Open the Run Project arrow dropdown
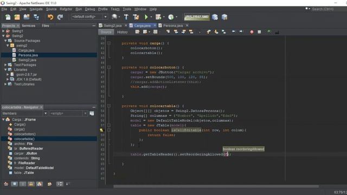 coord(151,17)
